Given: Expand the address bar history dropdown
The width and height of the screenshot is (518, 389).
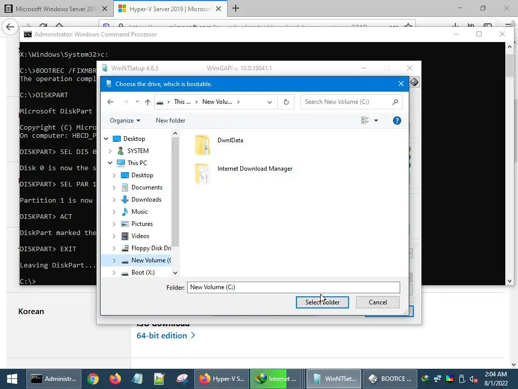Looking at the screenshot, I should (270, 102).
